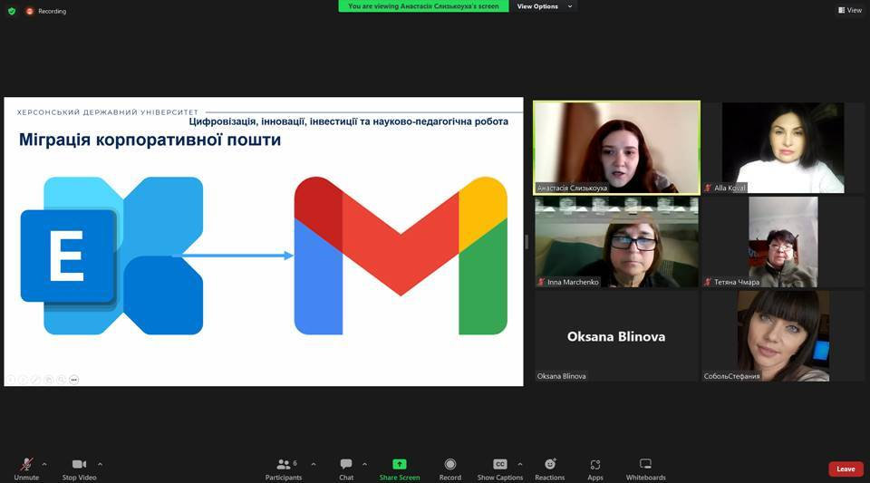Viewport: 870px width, 483px height.
Task: Open Whiteboards
Action: pos(646,469)
